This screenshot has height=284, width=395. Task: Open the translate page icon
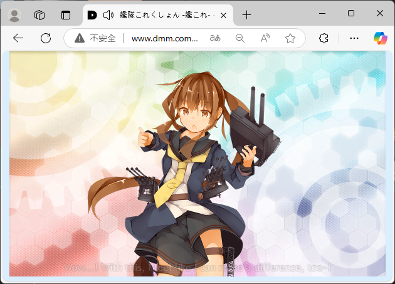(215, 38)
